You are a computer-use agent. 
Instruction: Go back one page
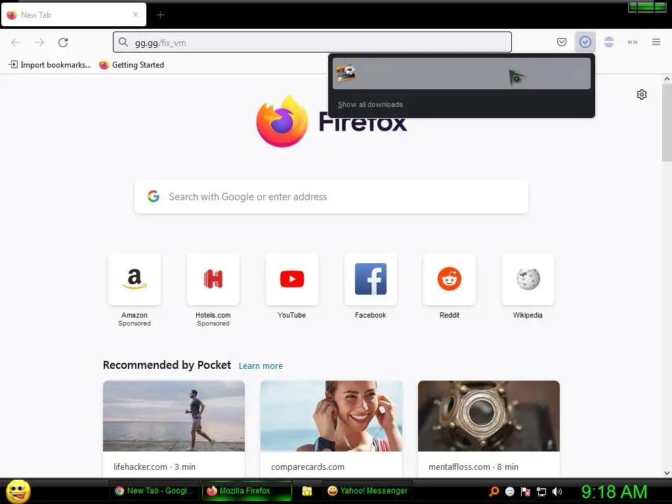(x=16, y=43)
